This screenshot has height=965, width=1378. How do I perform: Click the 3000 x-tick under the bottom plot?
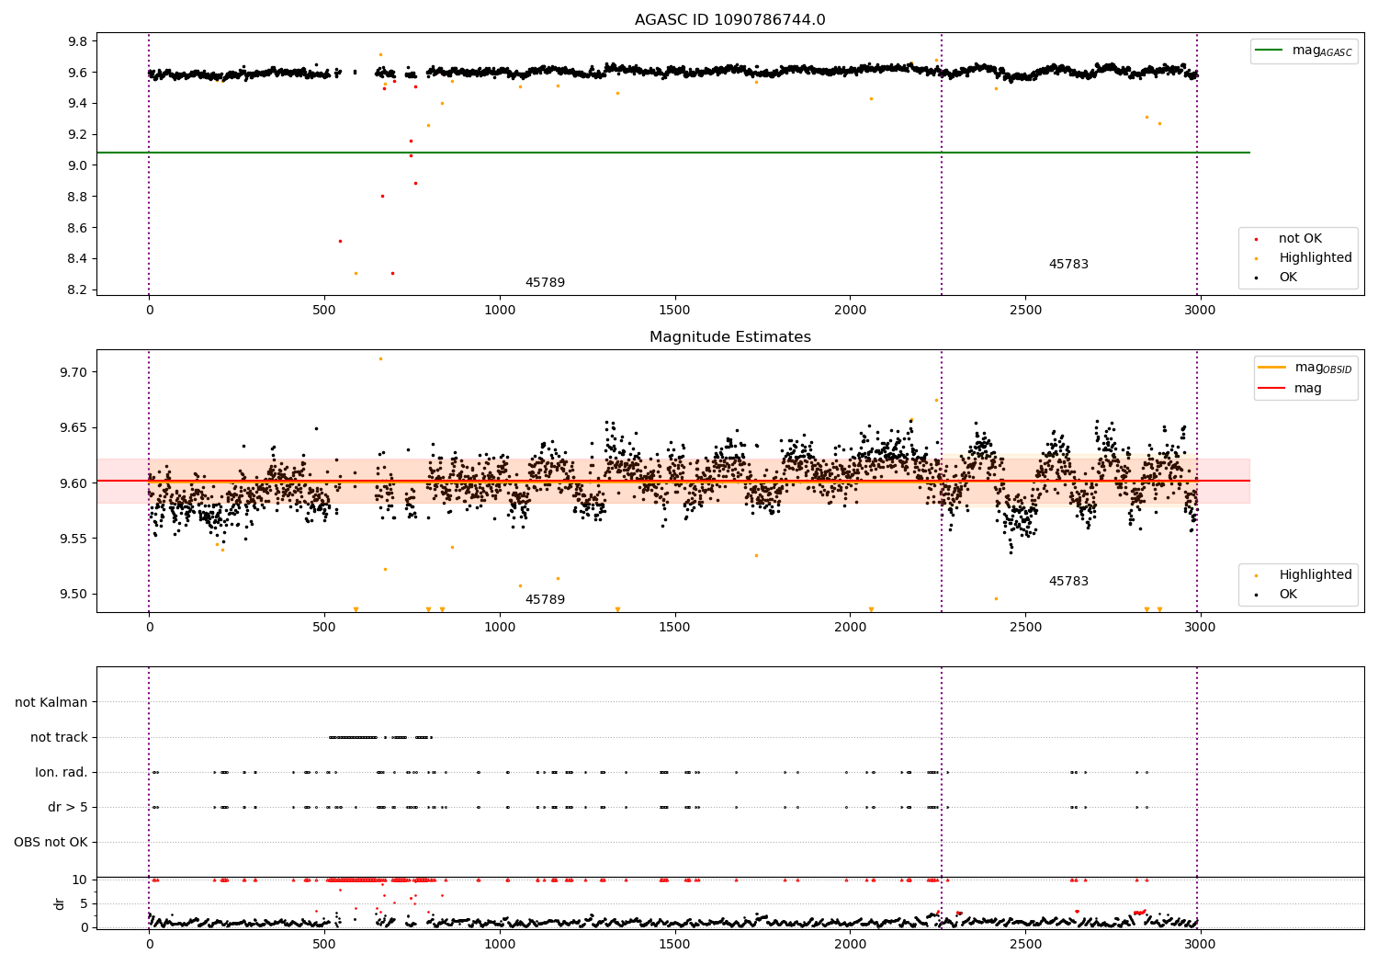[1200, 945]
